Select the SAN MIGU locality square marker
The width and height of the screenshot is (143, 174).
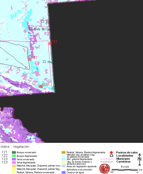click(x=31, y=29)
